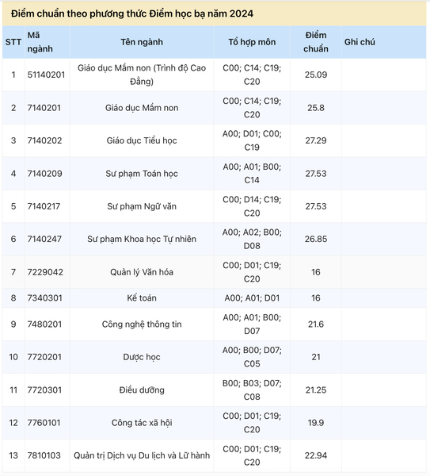
Task: Click the 'Kế toán' major name
Action: point(142,297)
